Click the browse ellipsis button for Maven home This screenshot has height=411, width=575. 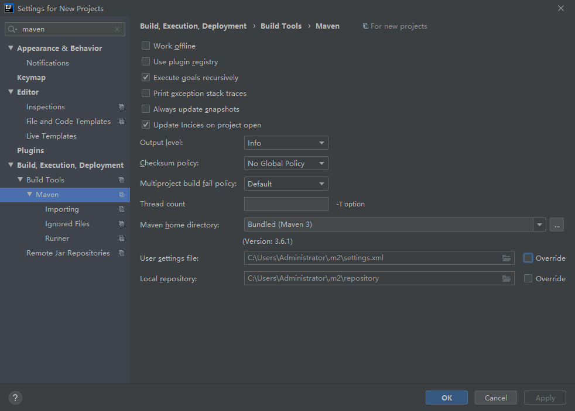pos(557,225)
